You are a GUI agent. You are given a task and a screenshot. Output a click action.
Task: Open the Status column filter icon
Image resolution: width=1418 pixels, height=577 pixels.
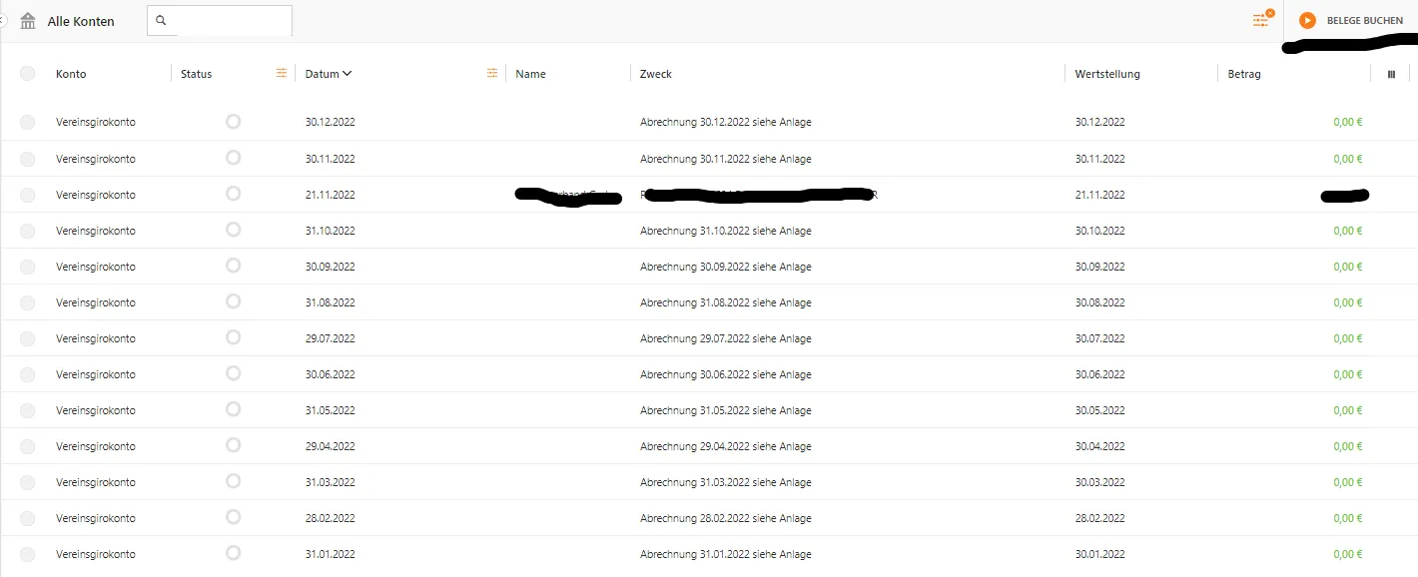(282, 74)
